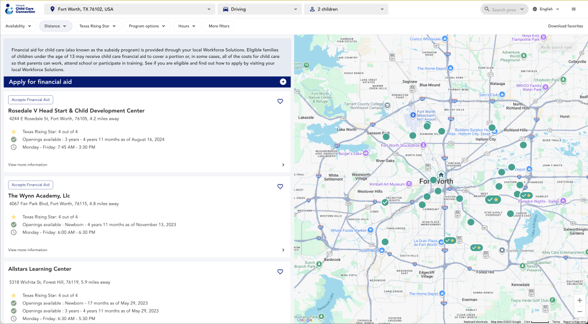This screenshot has height=324, width=588.
Task: Click Download favorites link
Action: [565, 26]
